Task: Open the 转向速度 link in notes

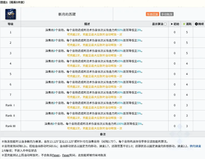Action: 195,146
